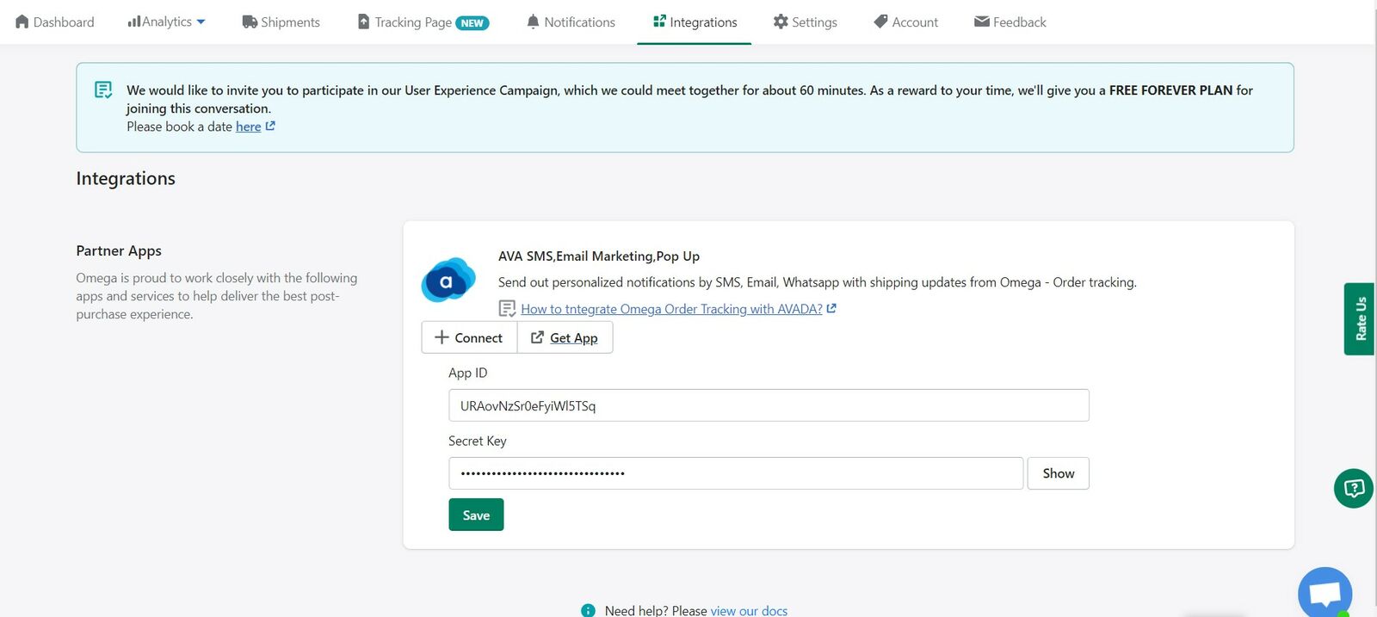Focus the Secret Key password field
The width and height of the screenshot is (1377, 617).
[736, 473]
